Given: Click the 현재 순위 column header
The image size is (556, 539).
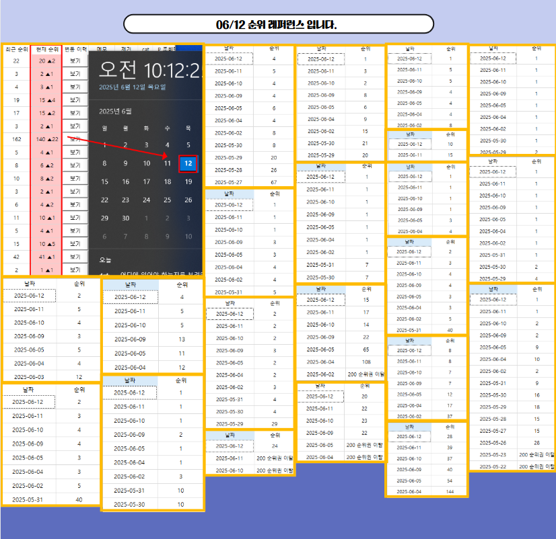Looking at the screenshot, I should (x=47, y=50).
